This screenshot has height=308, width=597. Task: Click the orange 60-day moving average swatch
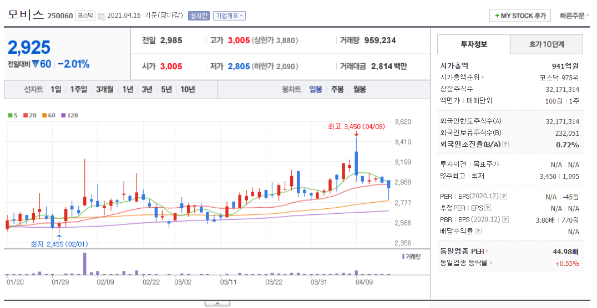point(44,116)
